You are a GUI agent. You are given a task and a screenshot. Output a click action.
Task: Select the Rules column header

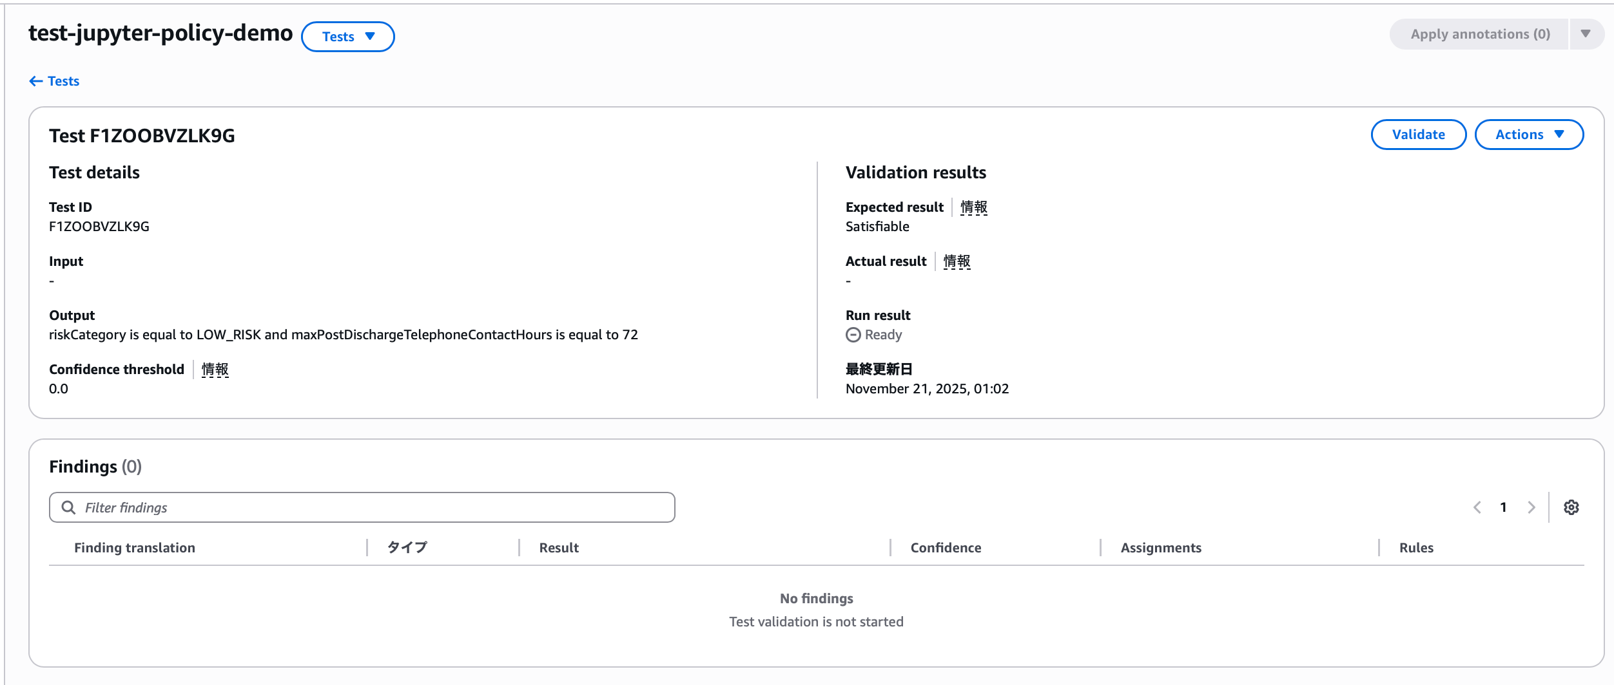pos(1416,548)
